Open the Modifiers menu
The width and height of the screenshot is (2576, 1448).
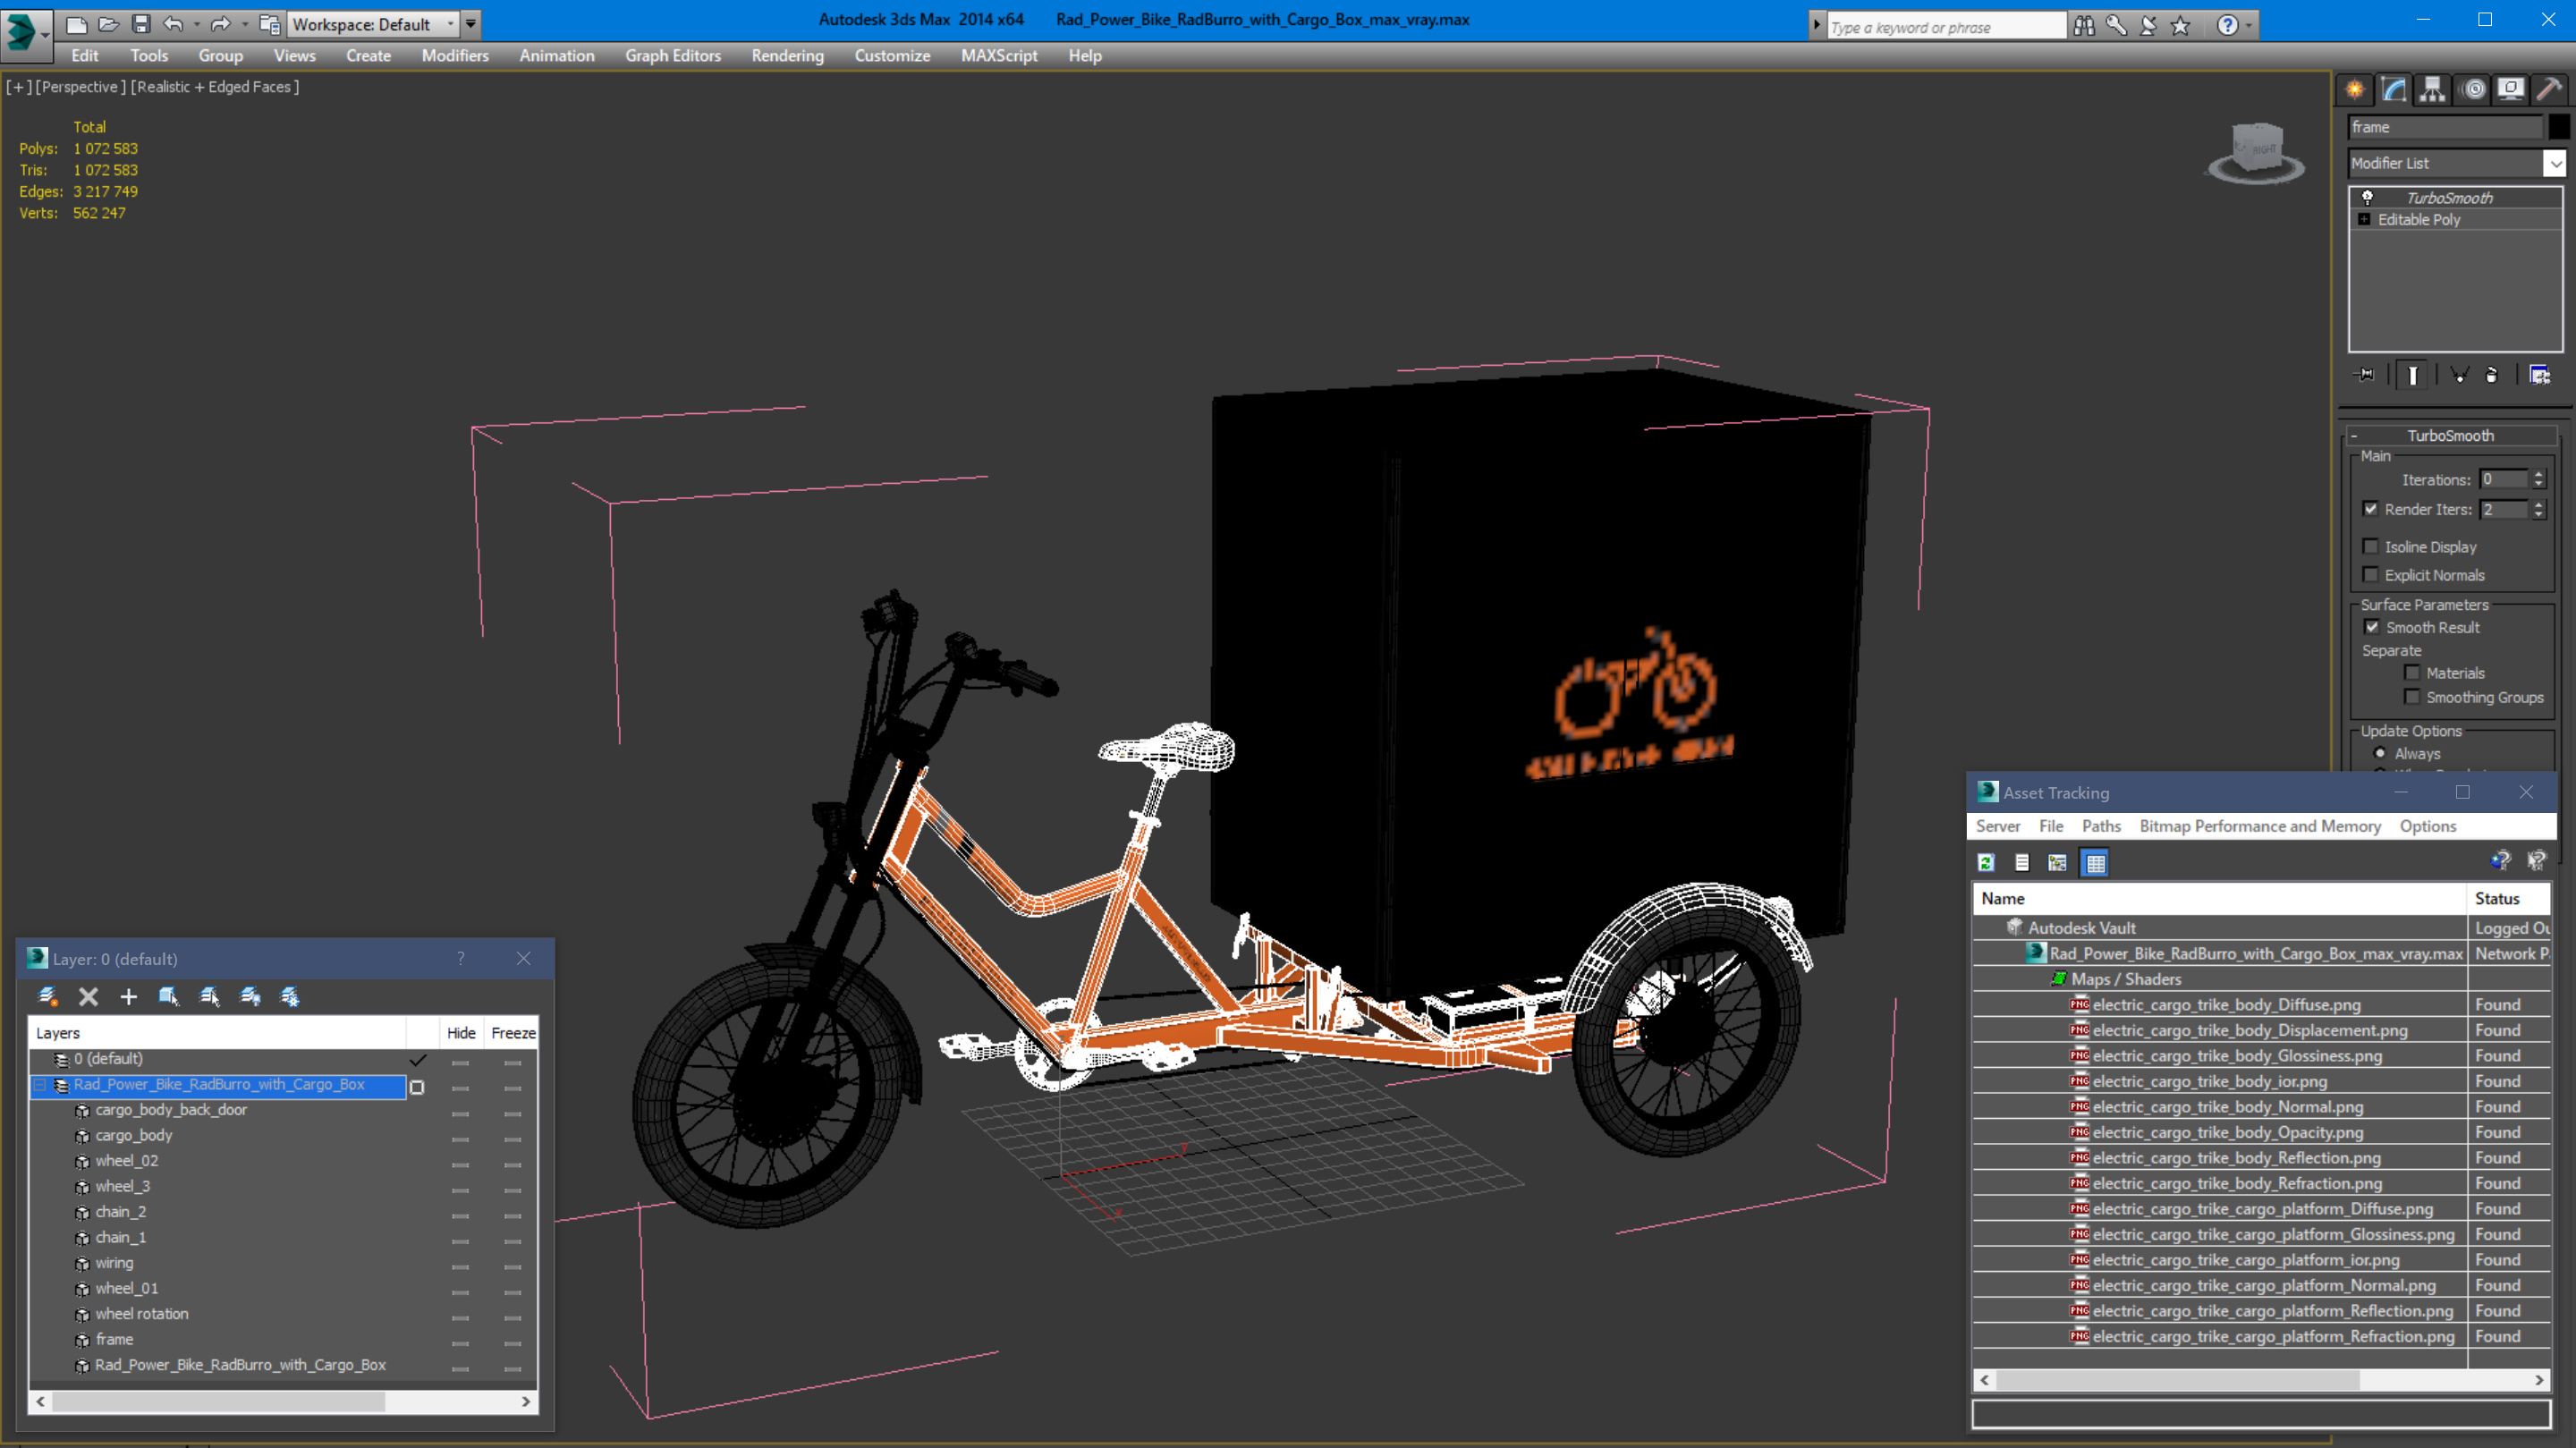click(455, 56)
